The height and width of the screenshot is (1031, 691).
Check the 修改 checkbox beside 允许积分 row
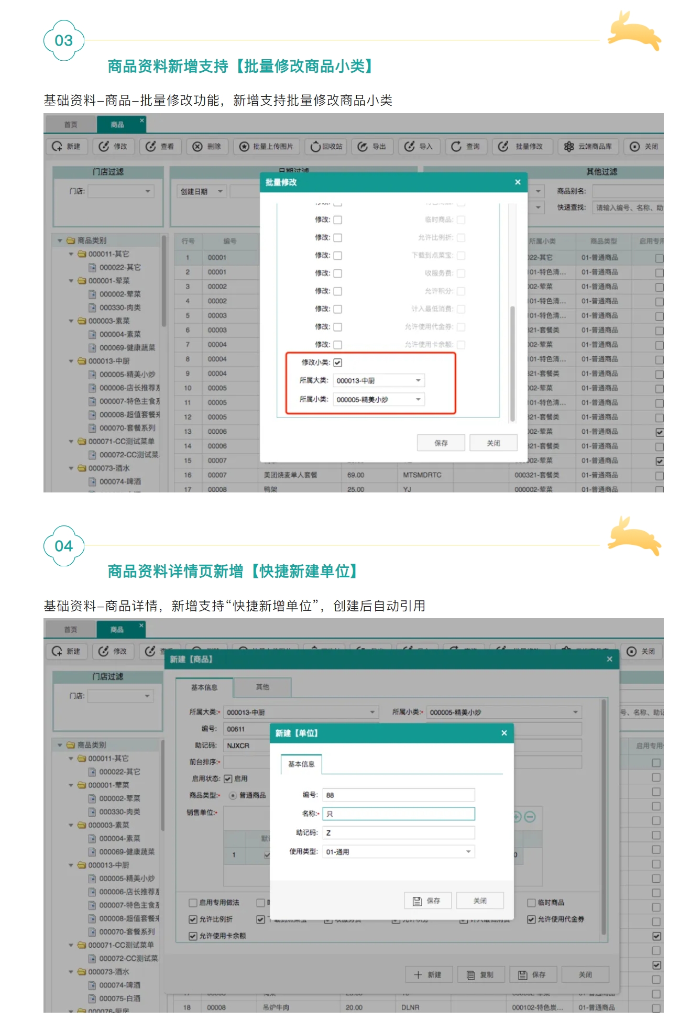point(338,291)
